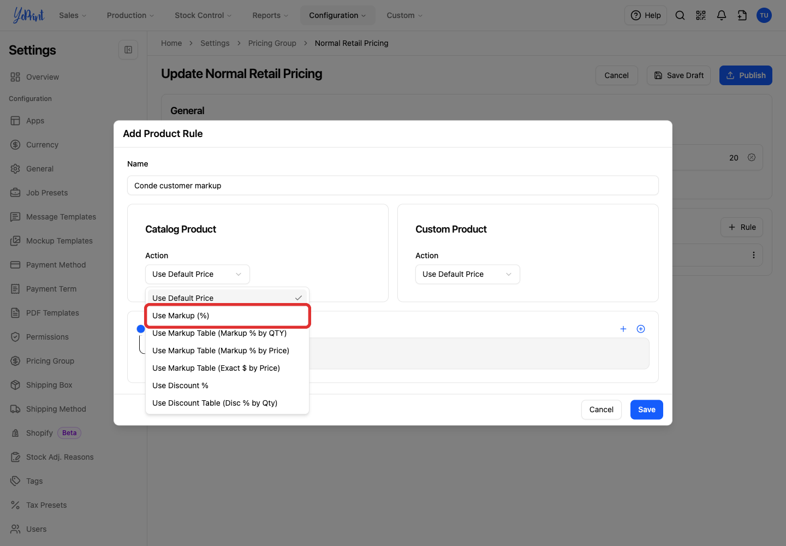Screen dimensions: 786x546
Task: Open the search icon in top bar
Action: click(x=680, y=15)
